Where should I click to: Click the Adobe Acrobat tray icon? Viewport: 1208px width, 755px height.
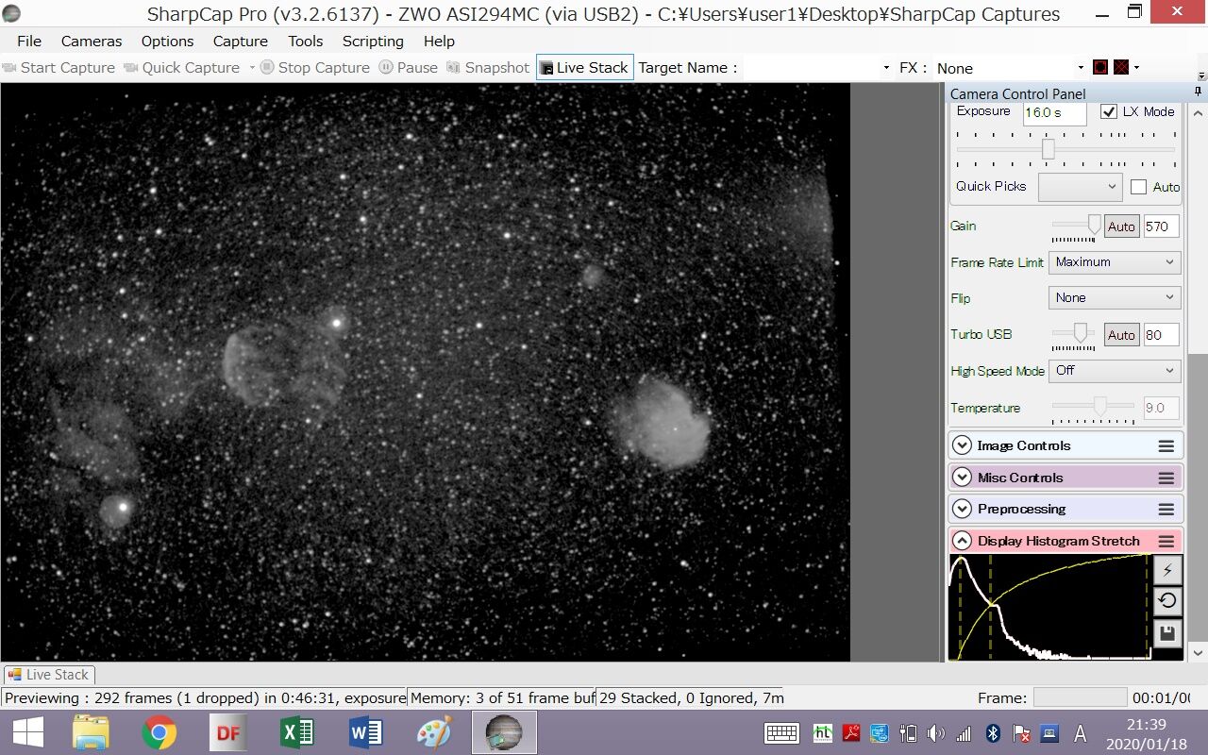click(850, 733)
